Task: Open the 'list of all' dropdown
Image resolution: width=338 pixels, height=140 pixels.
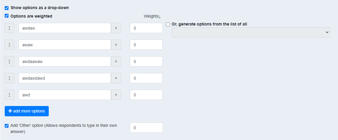Action: (x=251, y=33)
